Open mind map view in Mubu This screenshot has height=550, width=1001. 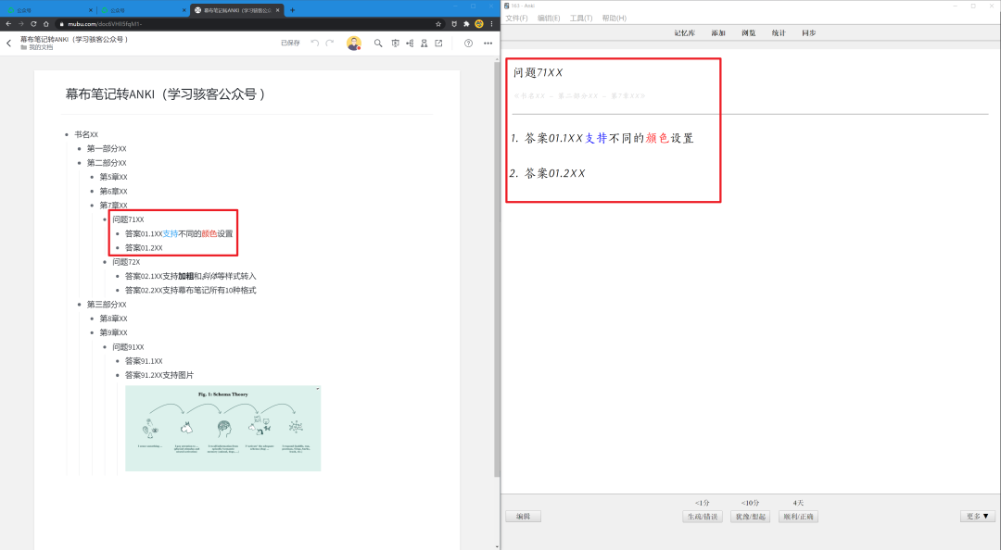[410, 43]
